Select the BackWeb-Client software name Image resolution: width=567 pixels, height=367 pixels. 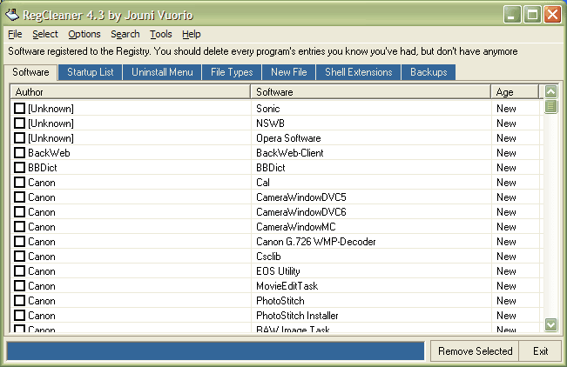tap(290, 153)
